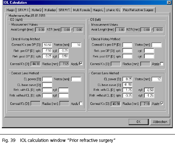
Task: Click OS Clinical History Corneal K's result field
Action: [116, 64]
